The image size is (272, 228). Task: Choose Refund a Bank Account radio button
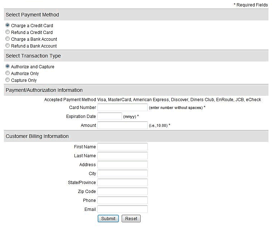tap(8, 45)
